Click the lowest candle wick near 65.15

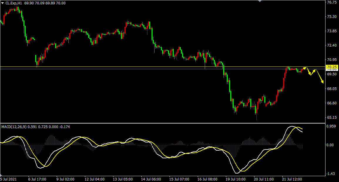[x=257, y=117]
